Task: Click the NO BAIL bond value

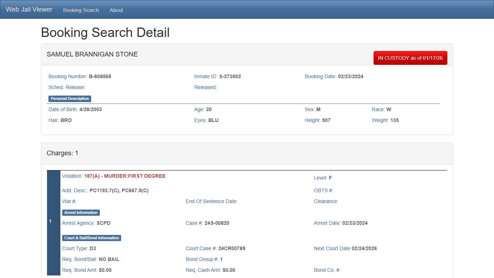Action: point(109,259)
